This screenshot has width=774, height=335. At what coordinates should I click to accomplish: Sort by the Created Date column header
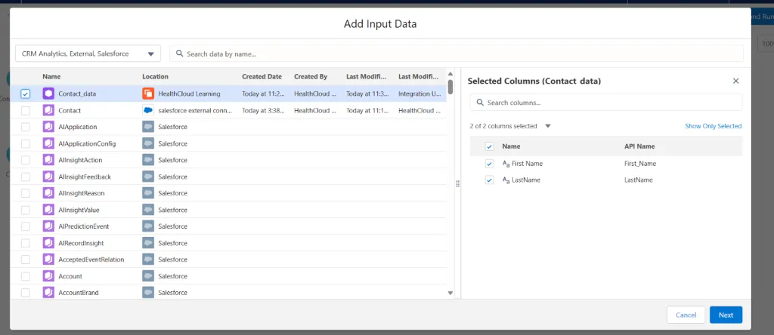coord(262,77)
